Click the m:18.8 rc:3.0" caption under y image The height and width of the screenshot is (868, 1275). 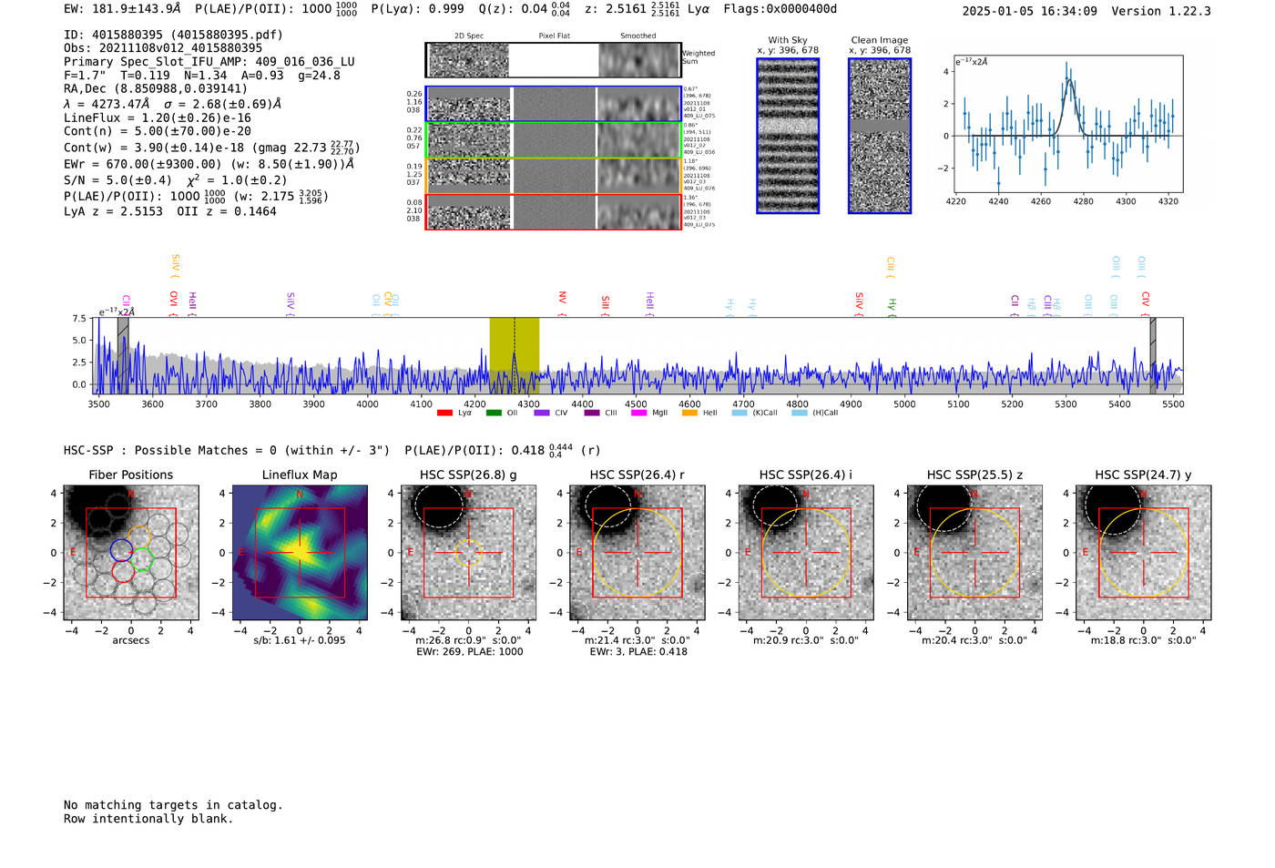click(x=1144, y=640)
